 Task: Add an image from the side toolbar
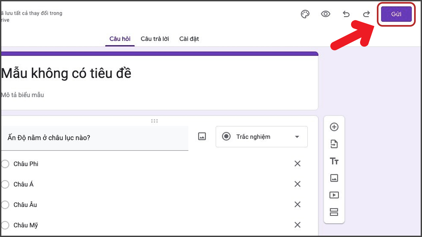(x=334, y=178)
